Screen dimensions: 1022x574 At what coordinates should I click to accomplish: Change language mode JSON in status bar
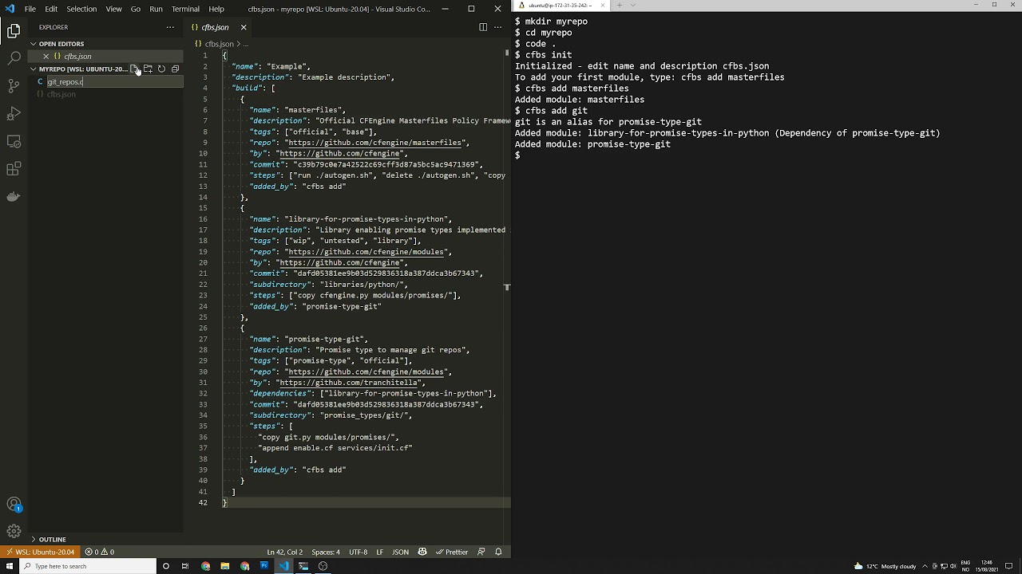click(x=401, y=552)
